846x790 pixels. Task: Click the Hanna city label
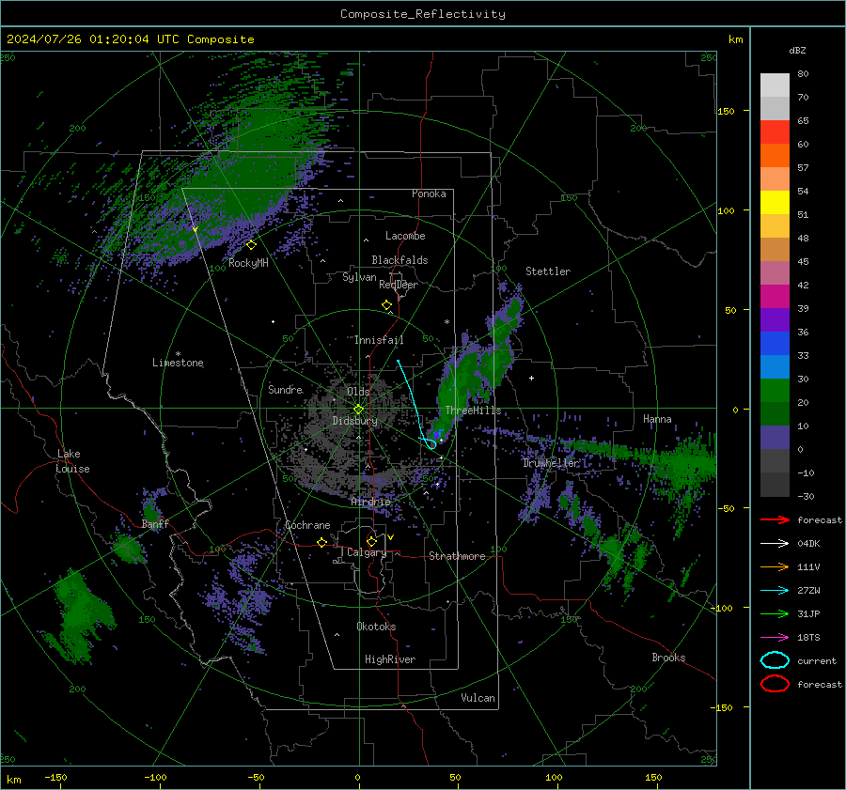click(x=657, y=419)
